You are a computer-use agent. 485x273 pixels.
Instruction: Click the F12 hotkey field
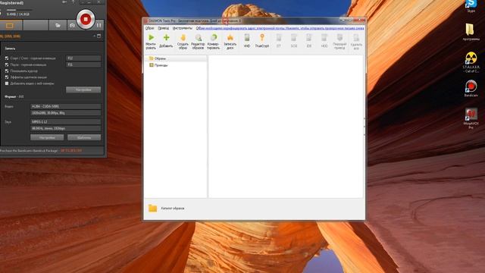click(83, 58)
